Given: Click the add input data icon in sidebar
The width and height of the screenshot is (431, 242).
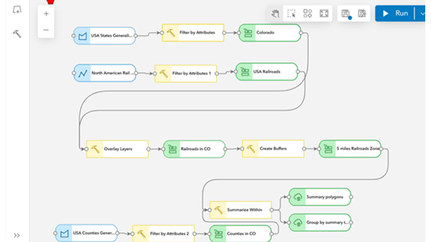Looking at the screenshot, I should coord(17,10).
